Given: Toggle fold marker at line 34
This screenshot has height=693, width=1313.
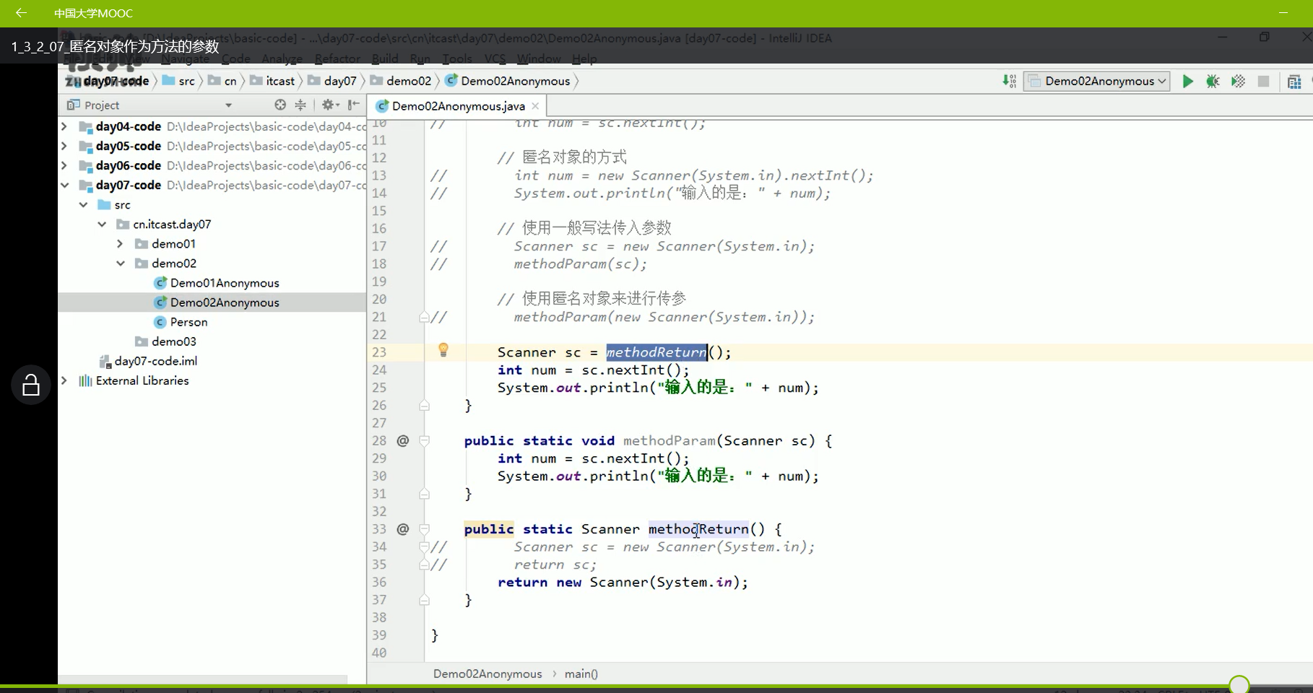Looking at the screenshot, I should pos(425,547).
